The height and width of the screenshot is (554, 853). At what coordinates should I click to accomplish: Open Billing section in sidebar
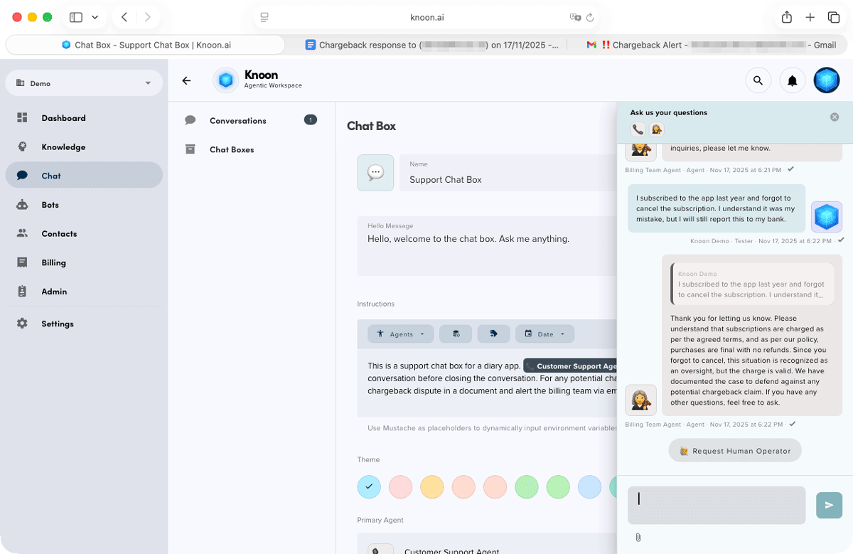click(84, 262)
